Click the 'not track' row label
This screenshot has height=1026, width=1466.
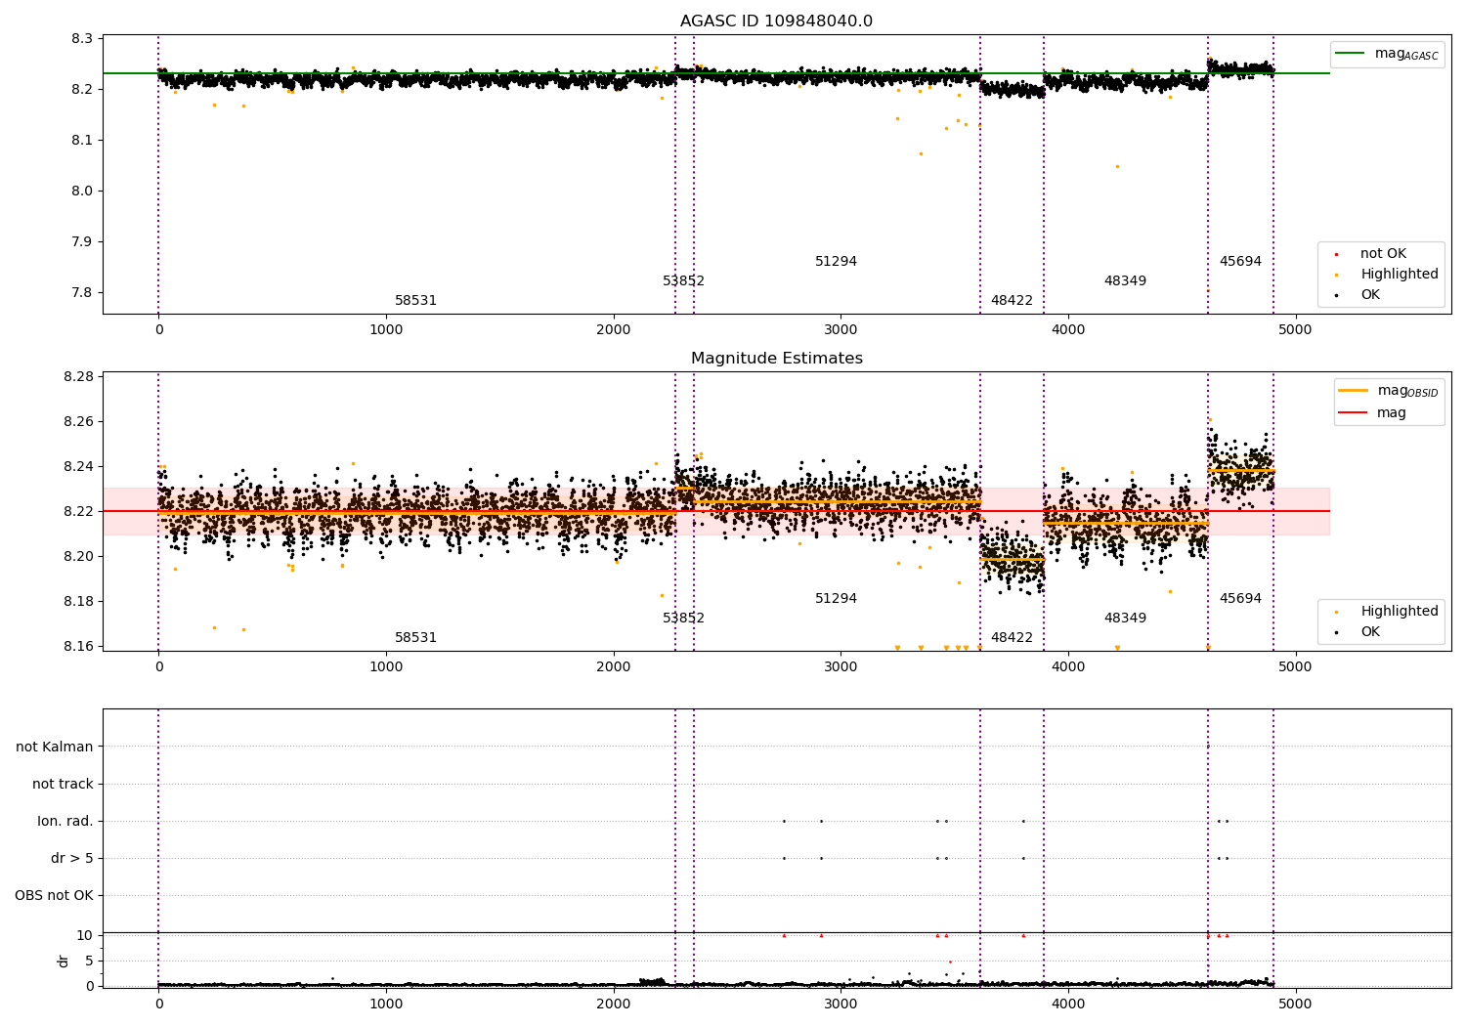63,785
